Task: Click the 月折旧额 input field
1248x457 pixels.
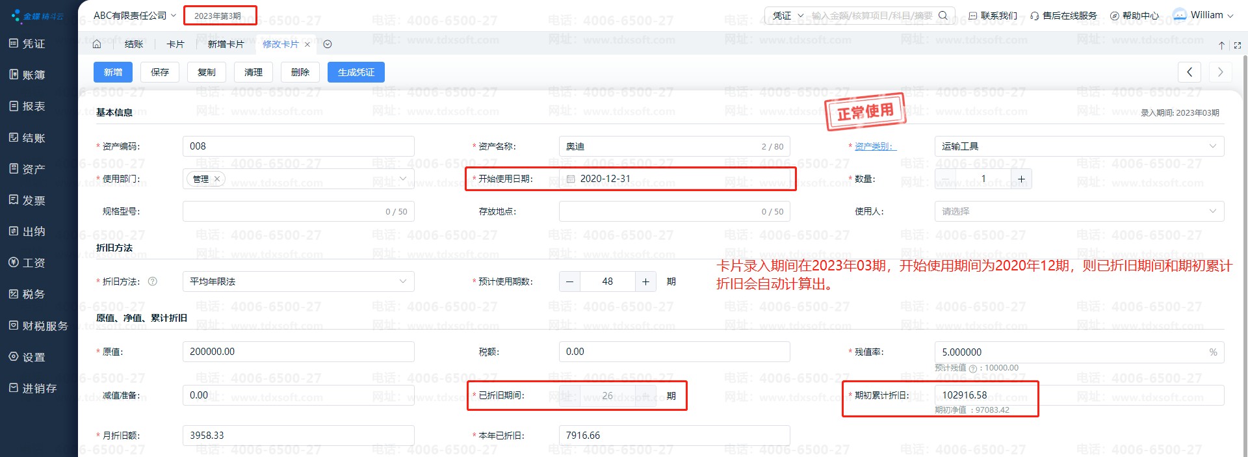Action: point(298,436)
